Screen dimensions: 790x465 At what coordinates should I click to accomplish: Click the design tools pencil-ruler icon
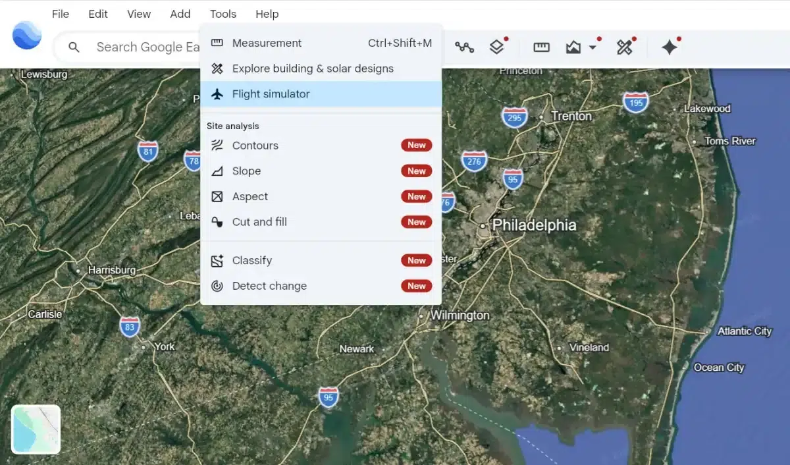coord(624,47)
